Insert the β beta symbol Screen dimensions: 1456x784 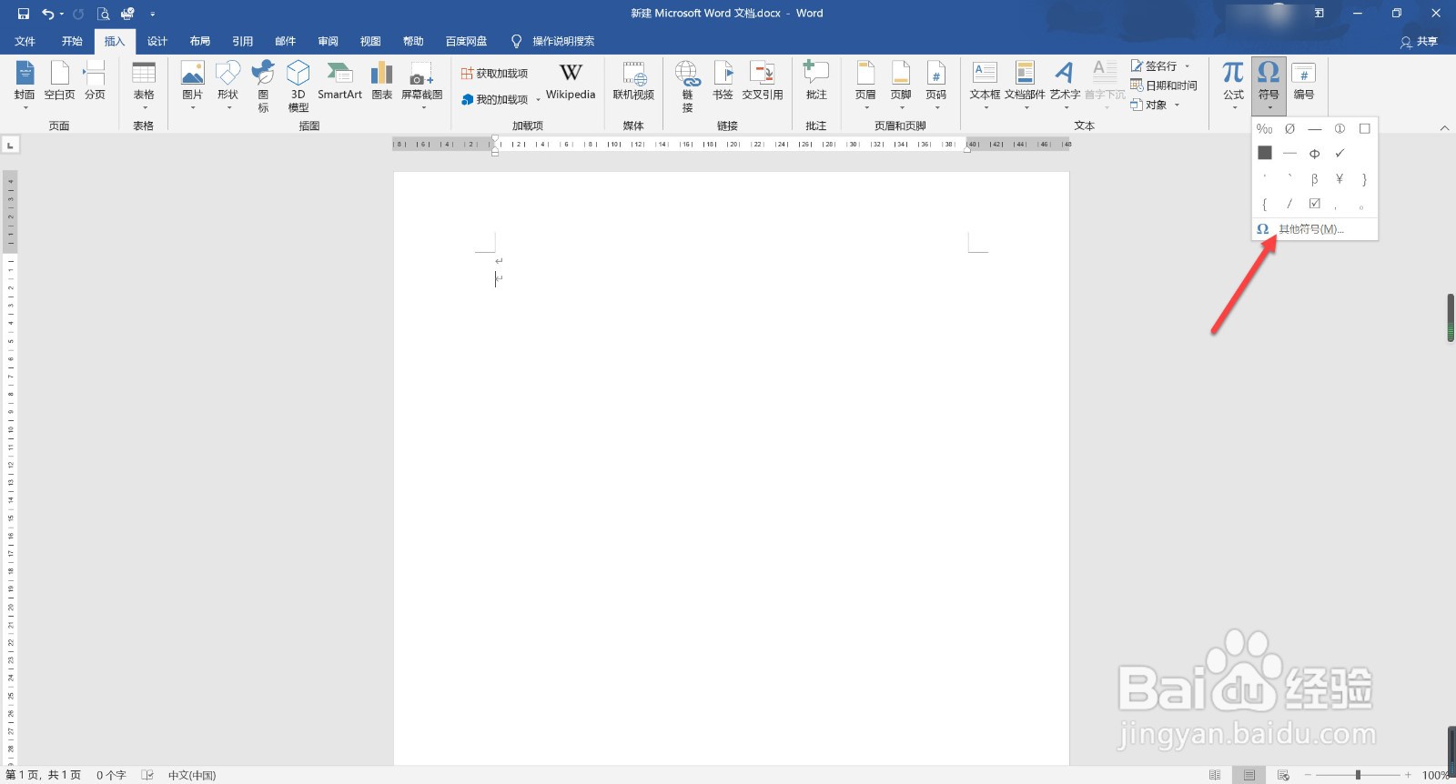click(x=1314, y=179)
